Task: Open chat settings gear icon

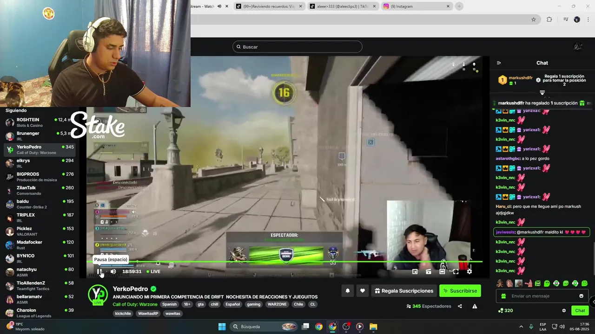Action: point(564,310)
